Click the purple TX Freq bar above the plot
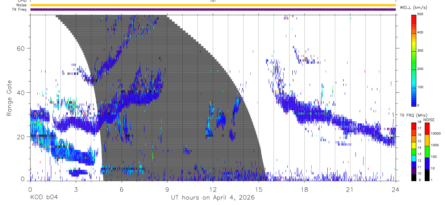The height and width of the screenshot is (205, 445). pos(213,9)
